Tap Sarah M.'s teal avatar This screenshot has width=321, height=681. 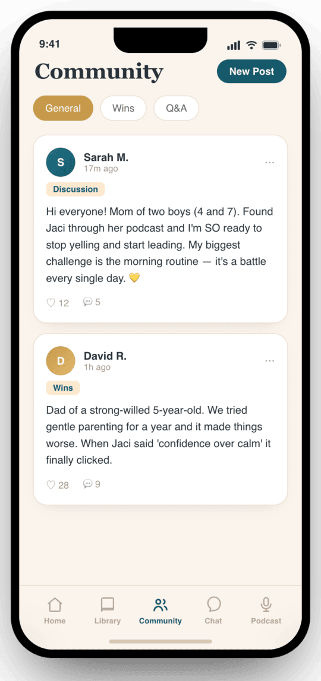[x=61, y=163]
